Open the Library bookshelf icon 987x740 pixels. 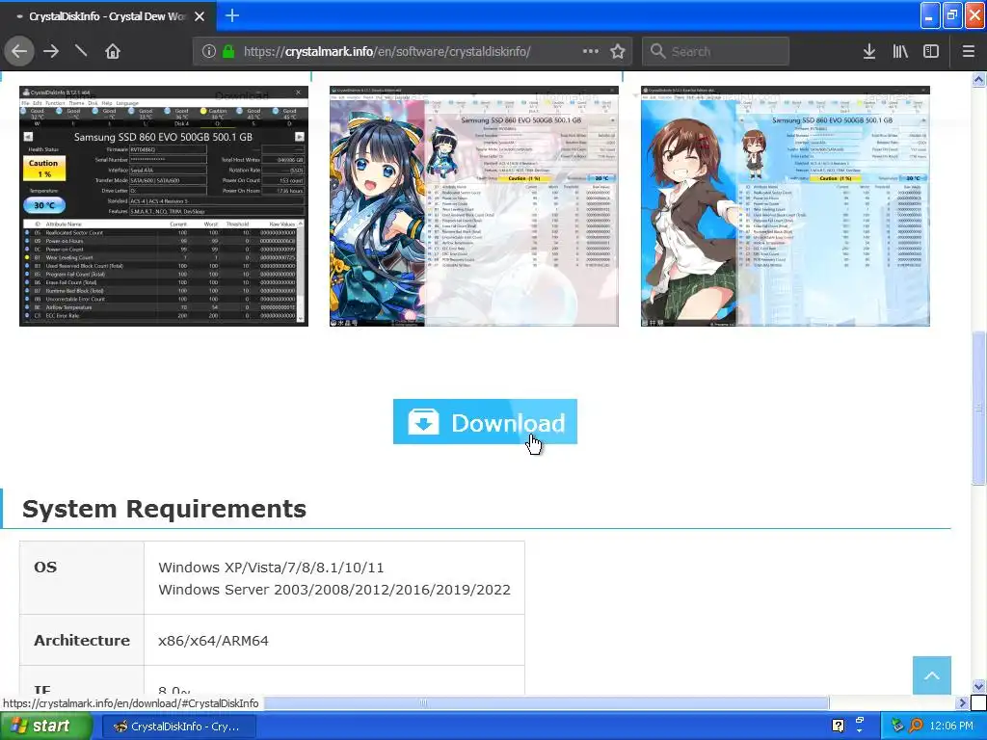[900, 51]
